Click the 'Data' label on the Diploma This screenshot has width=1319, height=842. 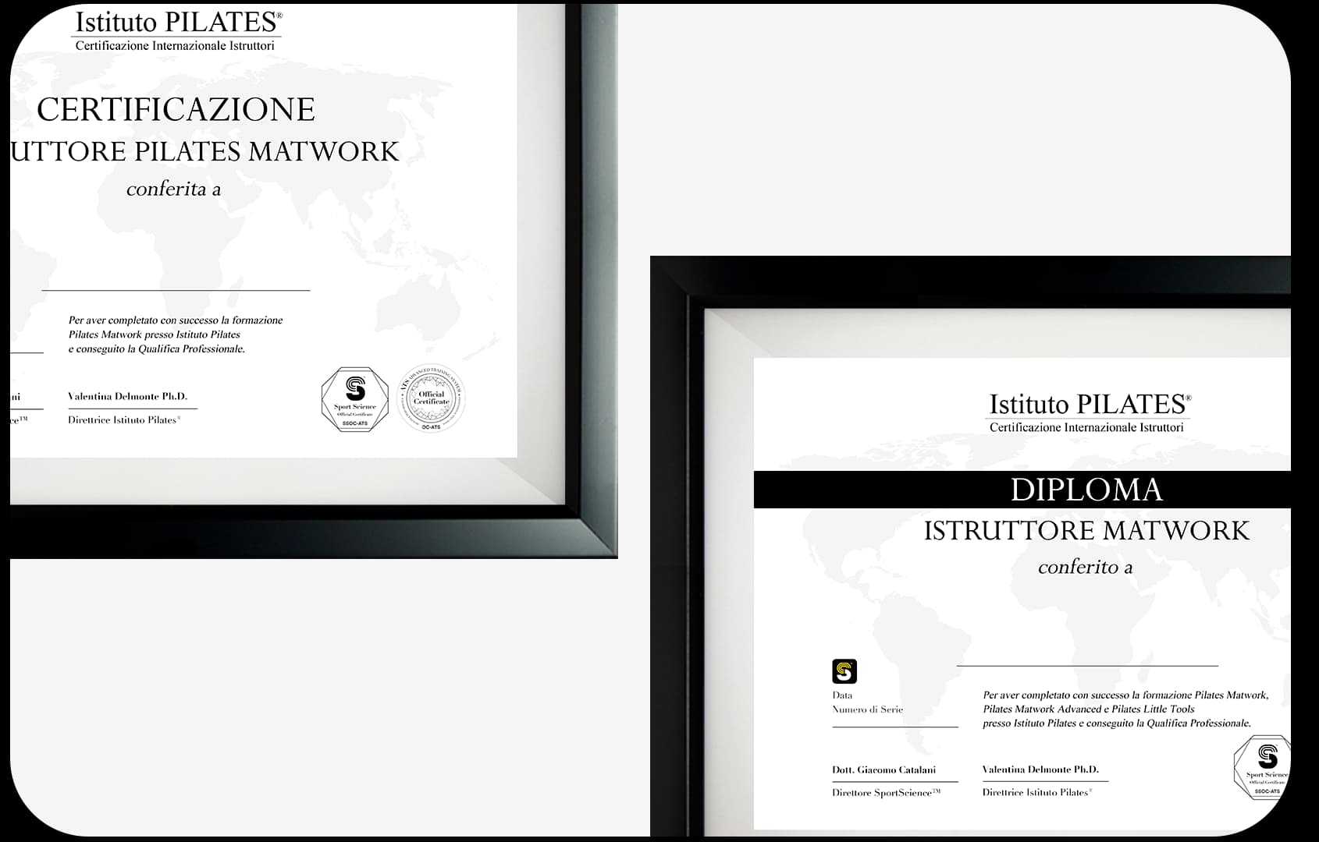pos(842,695)
